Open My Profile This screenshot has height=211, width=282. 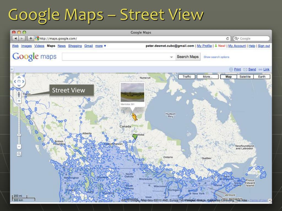pos(204,46)
